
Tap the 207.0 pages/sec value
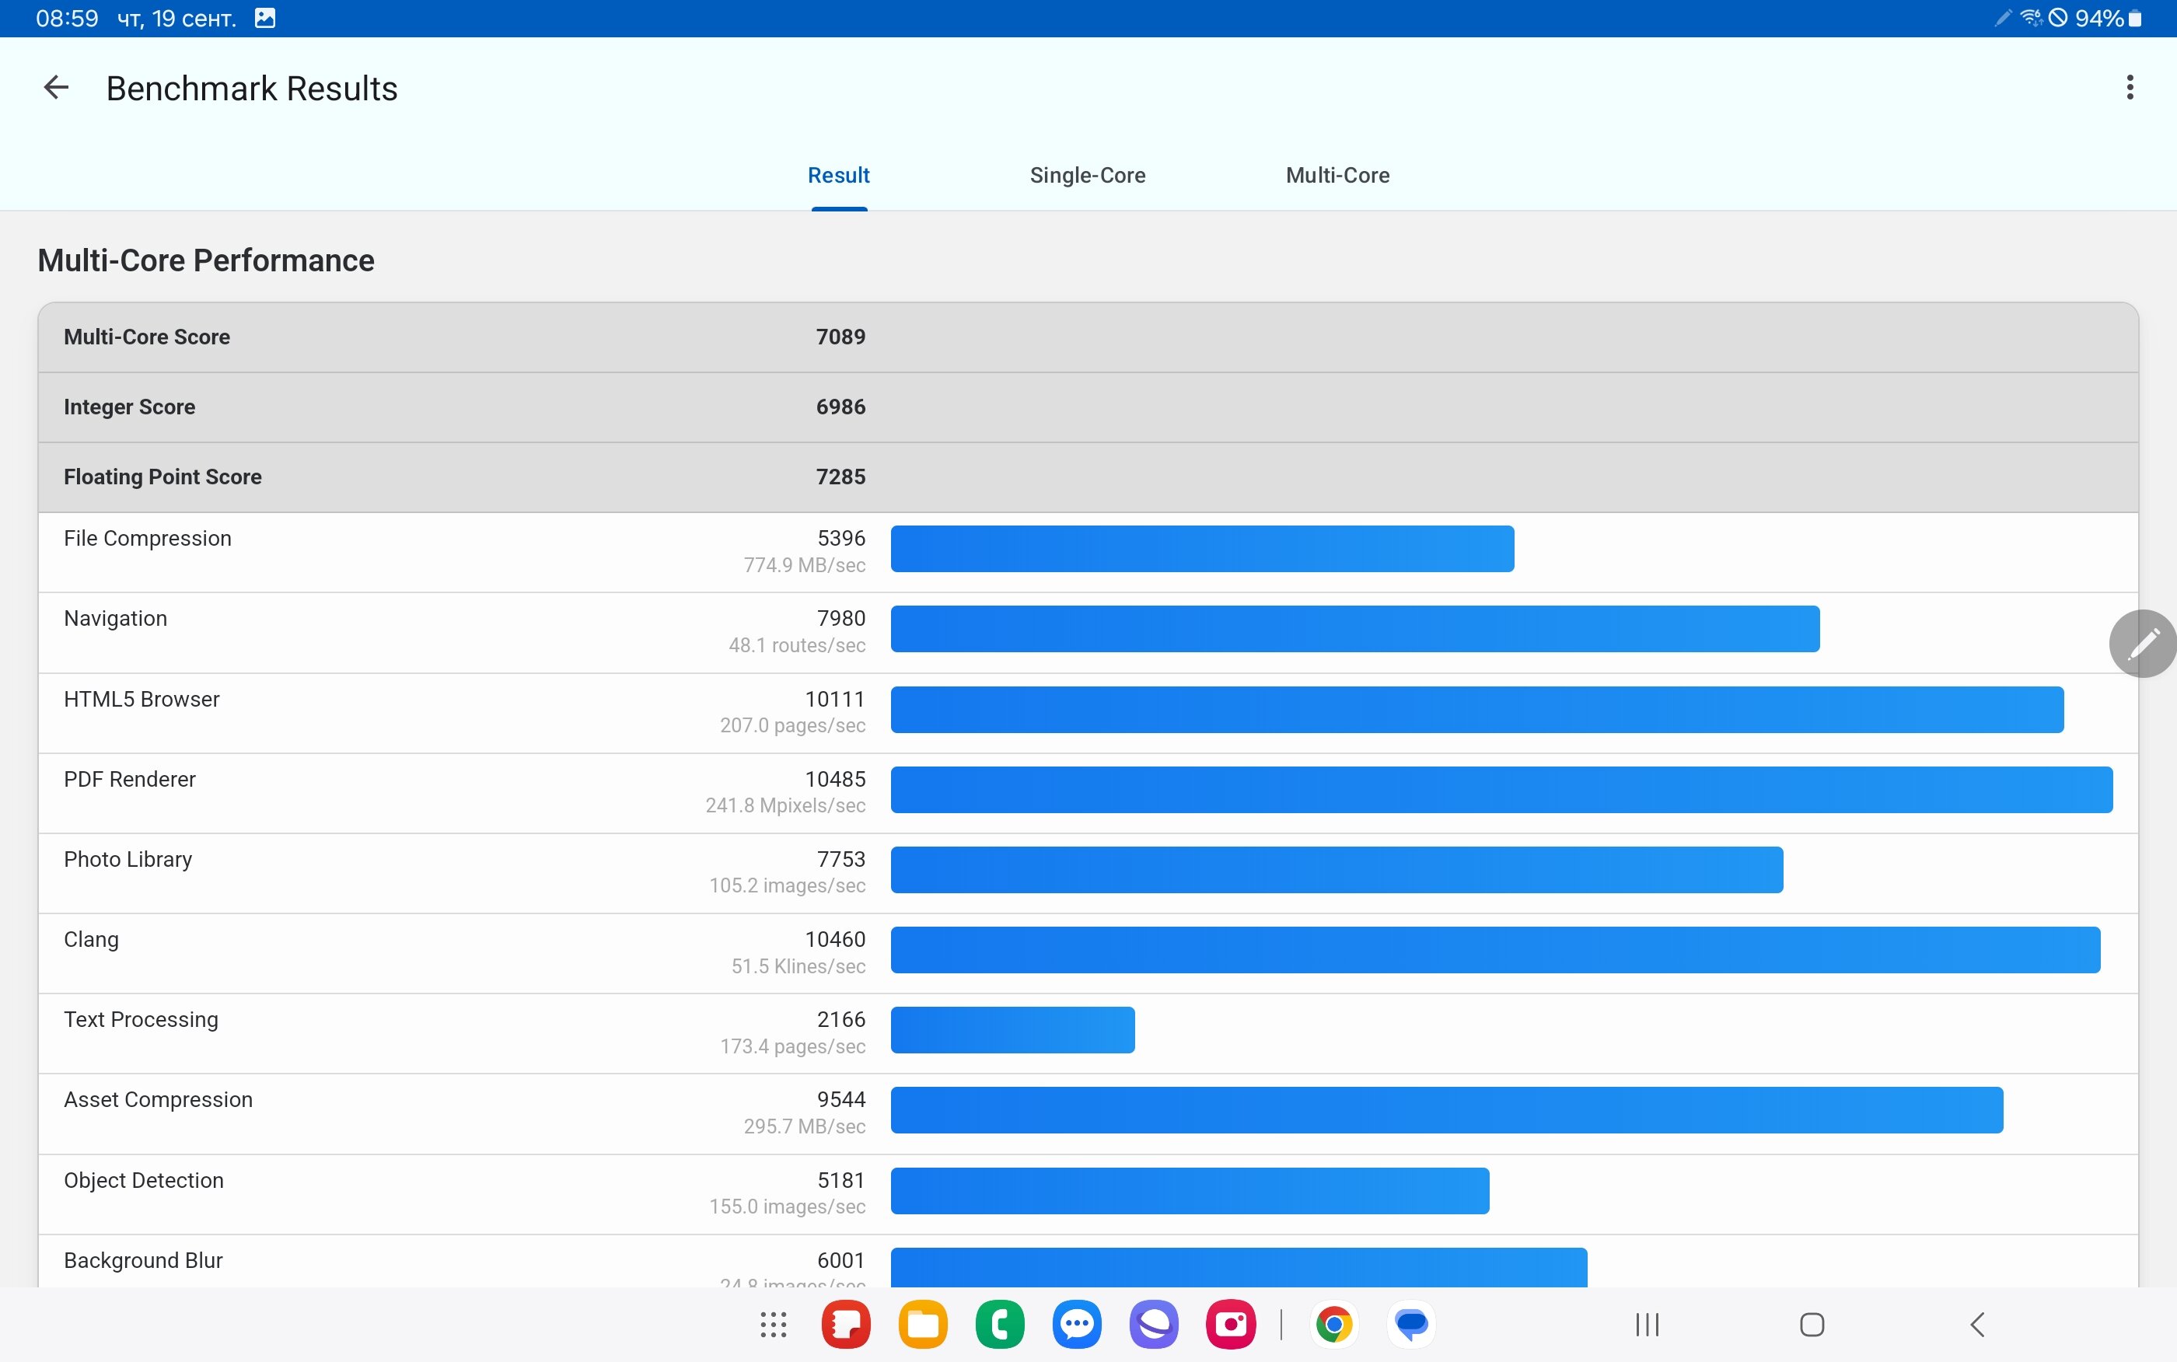792,726
